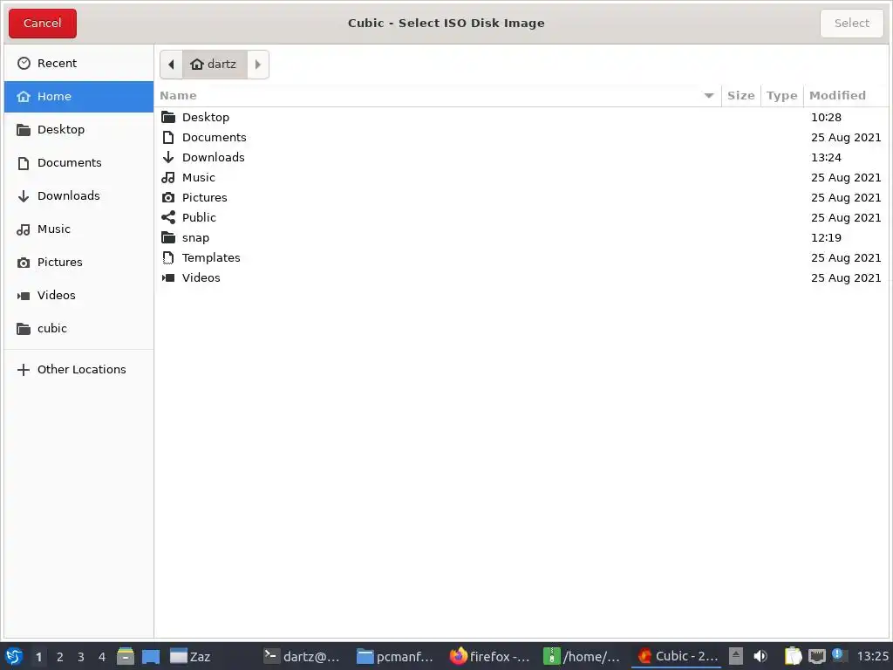Click modified time 12:19 of snap

[826, 237]
